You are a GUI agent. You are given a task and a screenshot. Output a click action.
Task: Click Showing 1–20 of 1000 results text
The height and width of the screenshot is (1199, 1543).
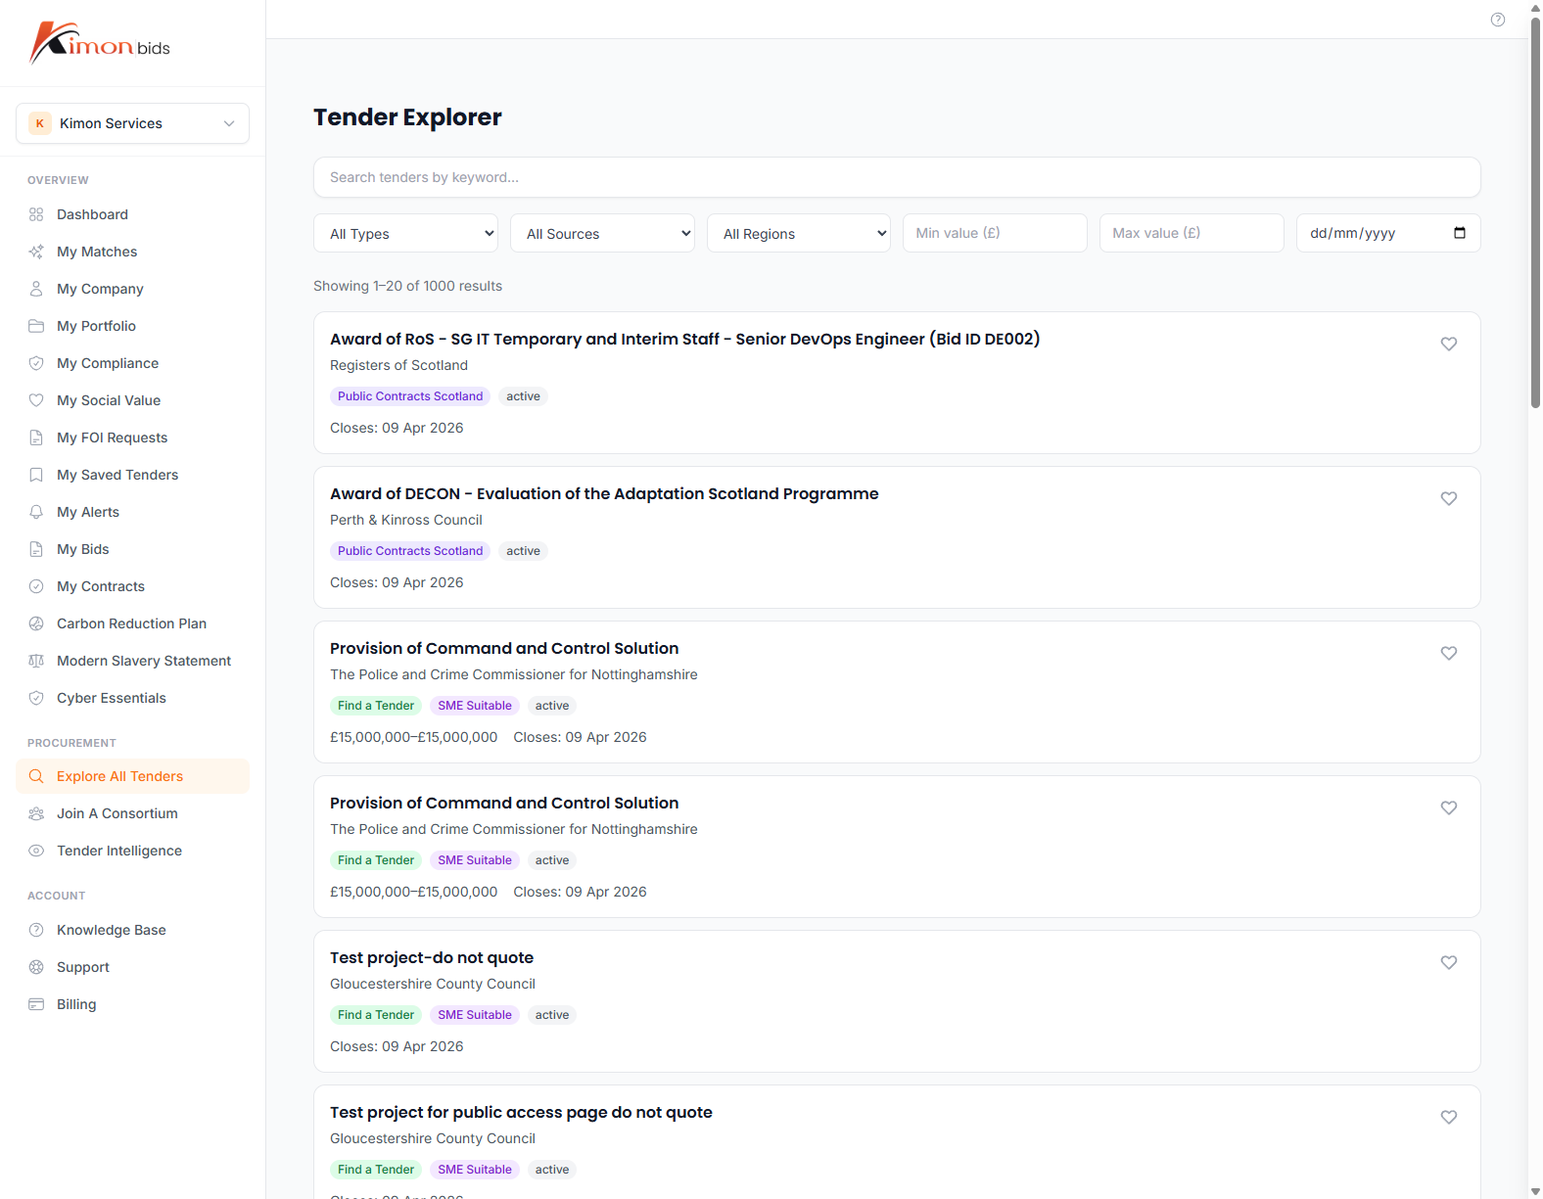407,286
